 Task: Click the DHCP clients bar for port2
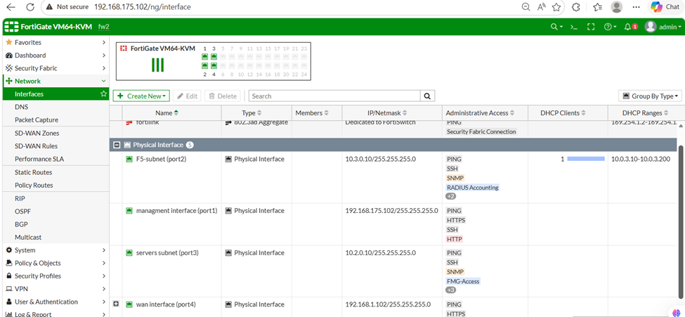tap(586, 159)
